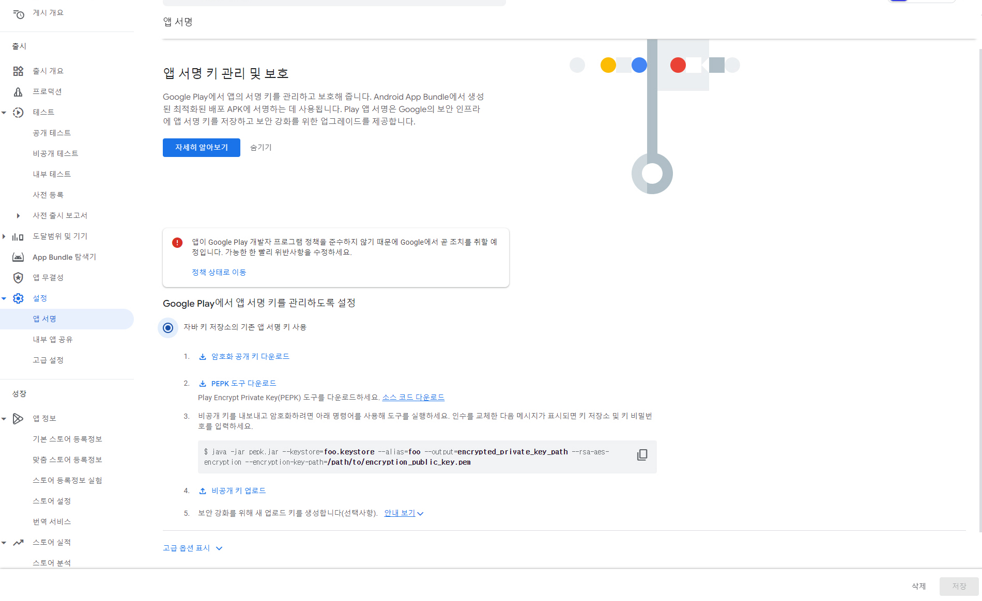
Task: Click 안내 보기 link
Action: click(x=400, y=513)
